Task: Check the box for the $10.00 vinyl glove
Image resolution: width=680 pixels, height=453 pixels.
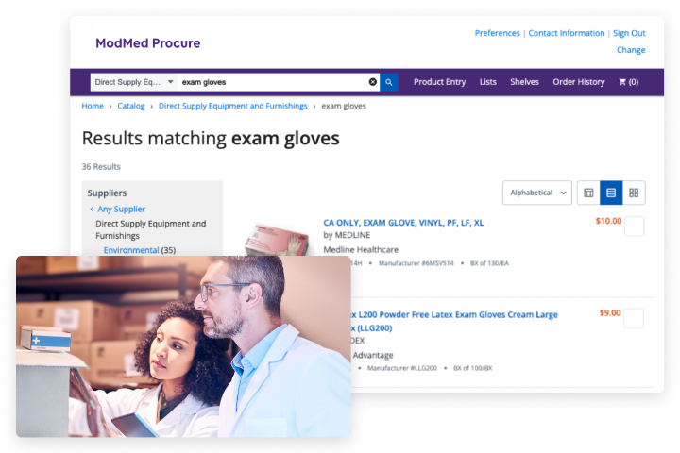Action: click(634, 226)
